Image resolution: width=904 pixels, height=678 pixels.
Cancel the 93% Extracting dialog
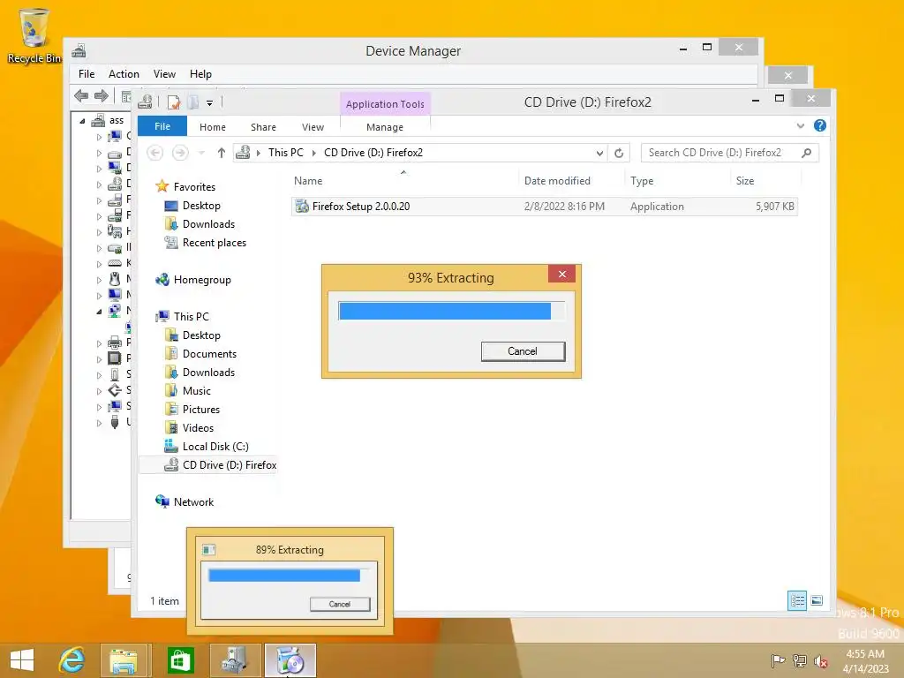point(523,351)
